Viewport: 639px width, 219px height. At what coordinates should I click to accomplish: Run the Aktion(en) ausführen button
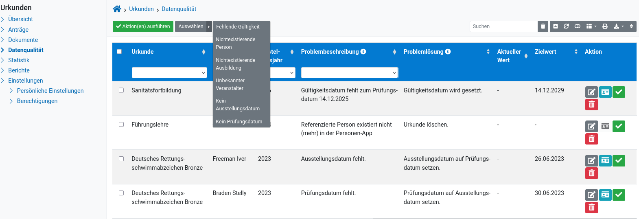tap(143, 26)
